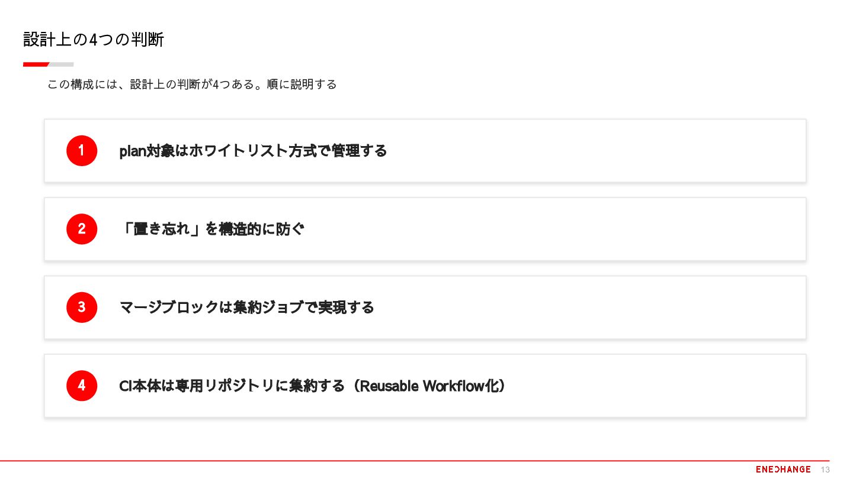Image resolution: width=853 pixels, height=479 pixels.
Task: Select text plan対象はホワイトリスト方式で管理する
Action: point(253,151)
